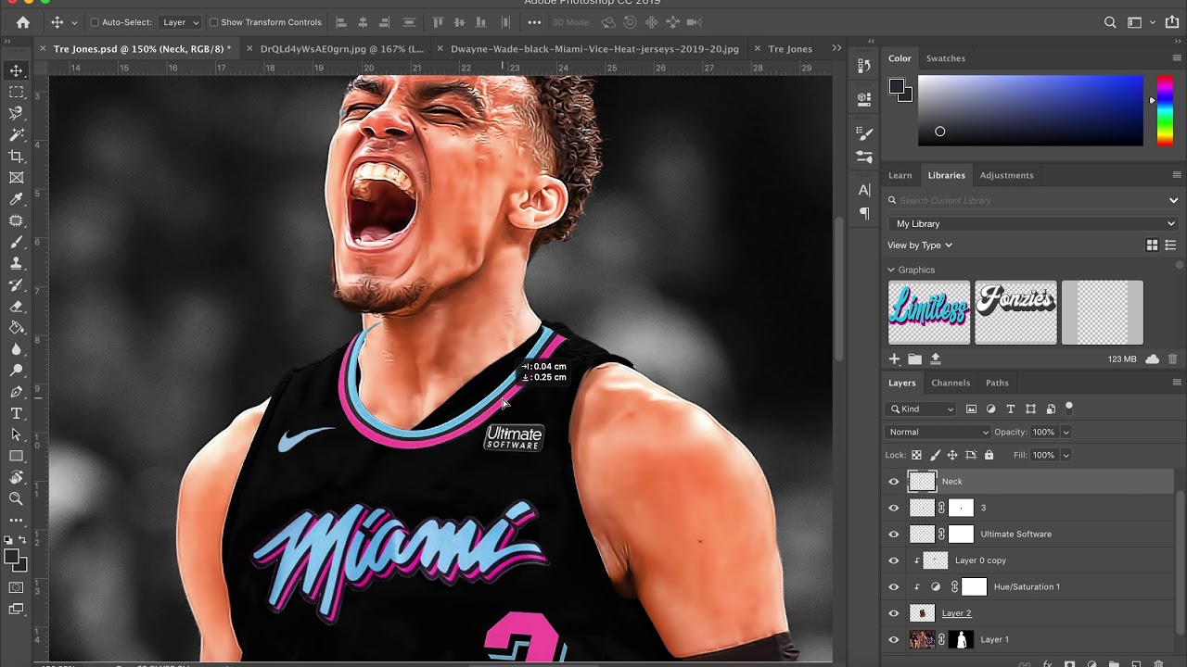Select the Clone Stamp tool
Viewport: 1187px width, 667px height.
16,263
